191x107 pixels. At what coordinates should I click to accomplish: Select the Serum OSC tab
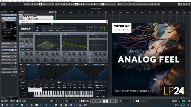click(x=37, y=29)
